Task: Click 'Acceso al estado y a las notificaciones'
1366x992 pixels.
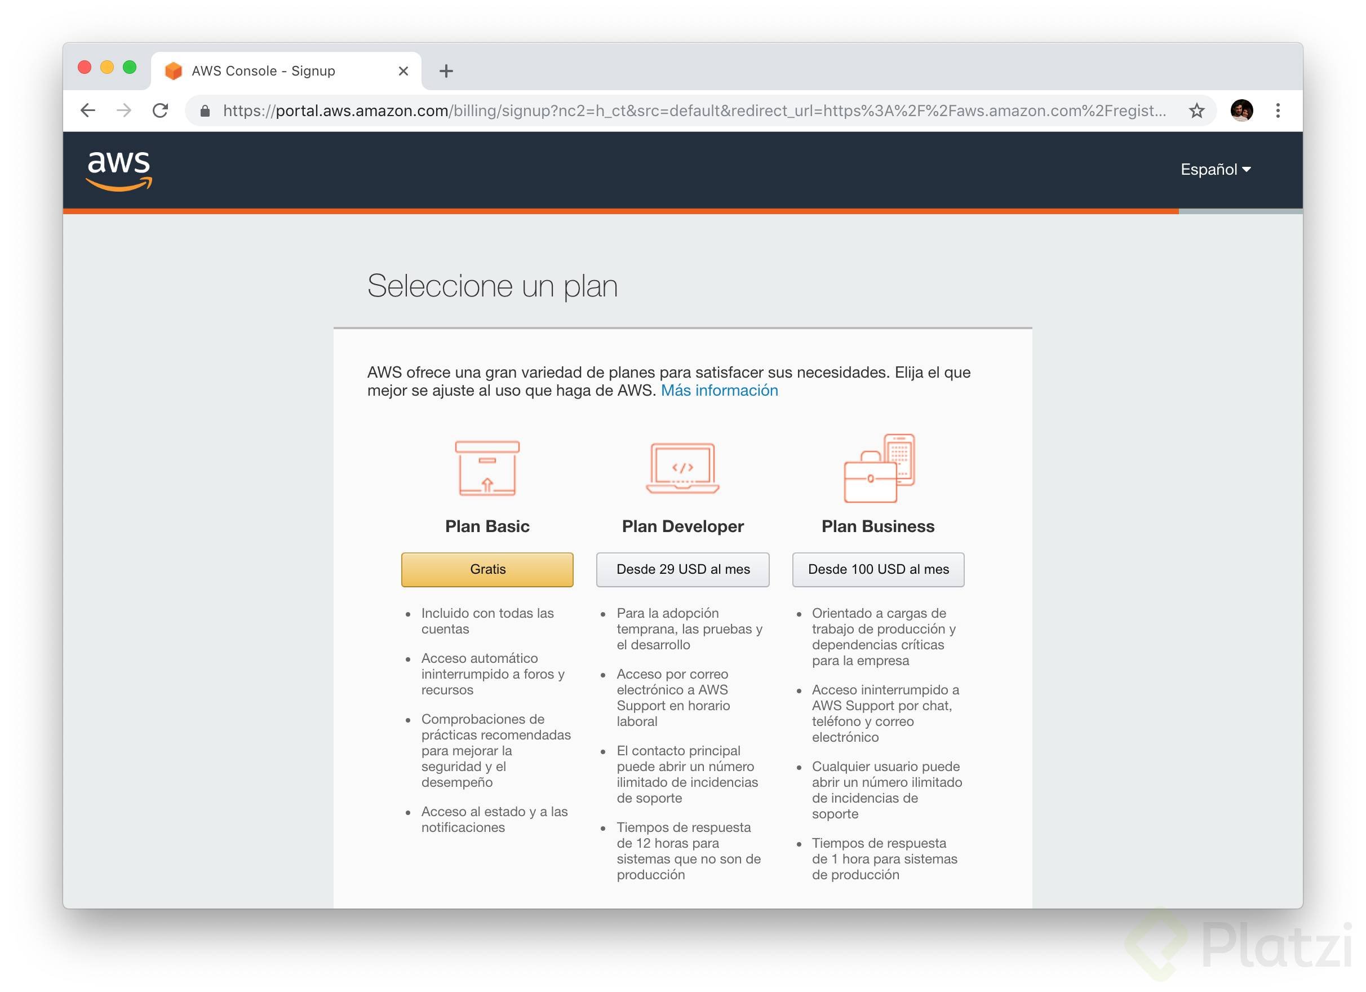Action: click(494, 820)
